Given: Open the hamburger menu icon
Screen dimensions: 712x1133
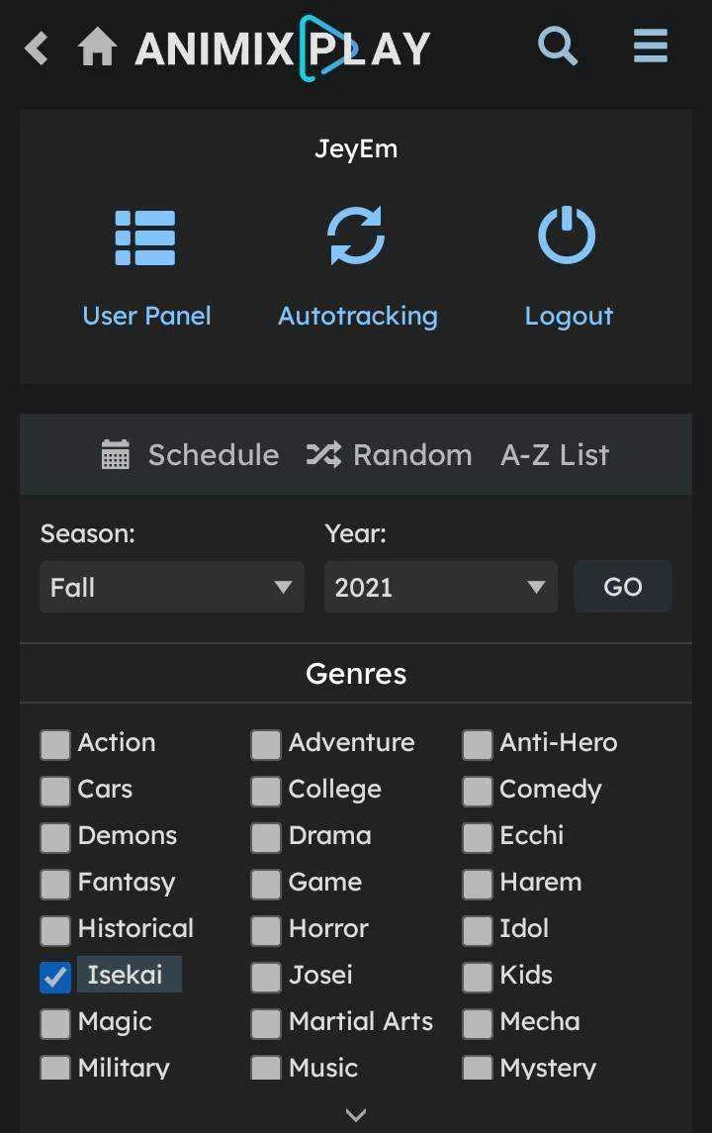Looking at the screenshot, I should [650, 47].
